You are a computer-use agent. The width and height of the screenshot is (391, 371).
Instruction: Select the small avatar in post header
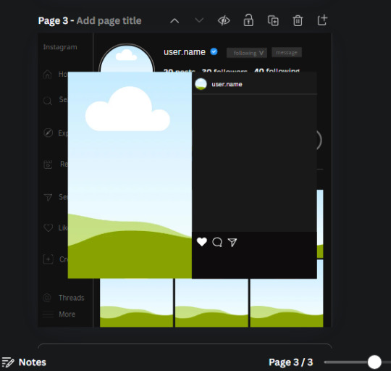click(x=201, y=84)
